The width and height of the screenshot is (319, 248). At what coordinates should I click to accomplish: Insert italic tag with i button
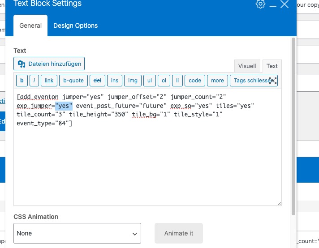(x=34, y=81)
